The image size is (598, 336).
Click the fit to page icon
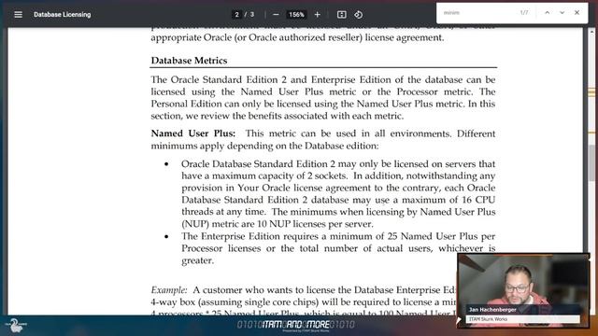pyautogui.click(x=342, y=15)
